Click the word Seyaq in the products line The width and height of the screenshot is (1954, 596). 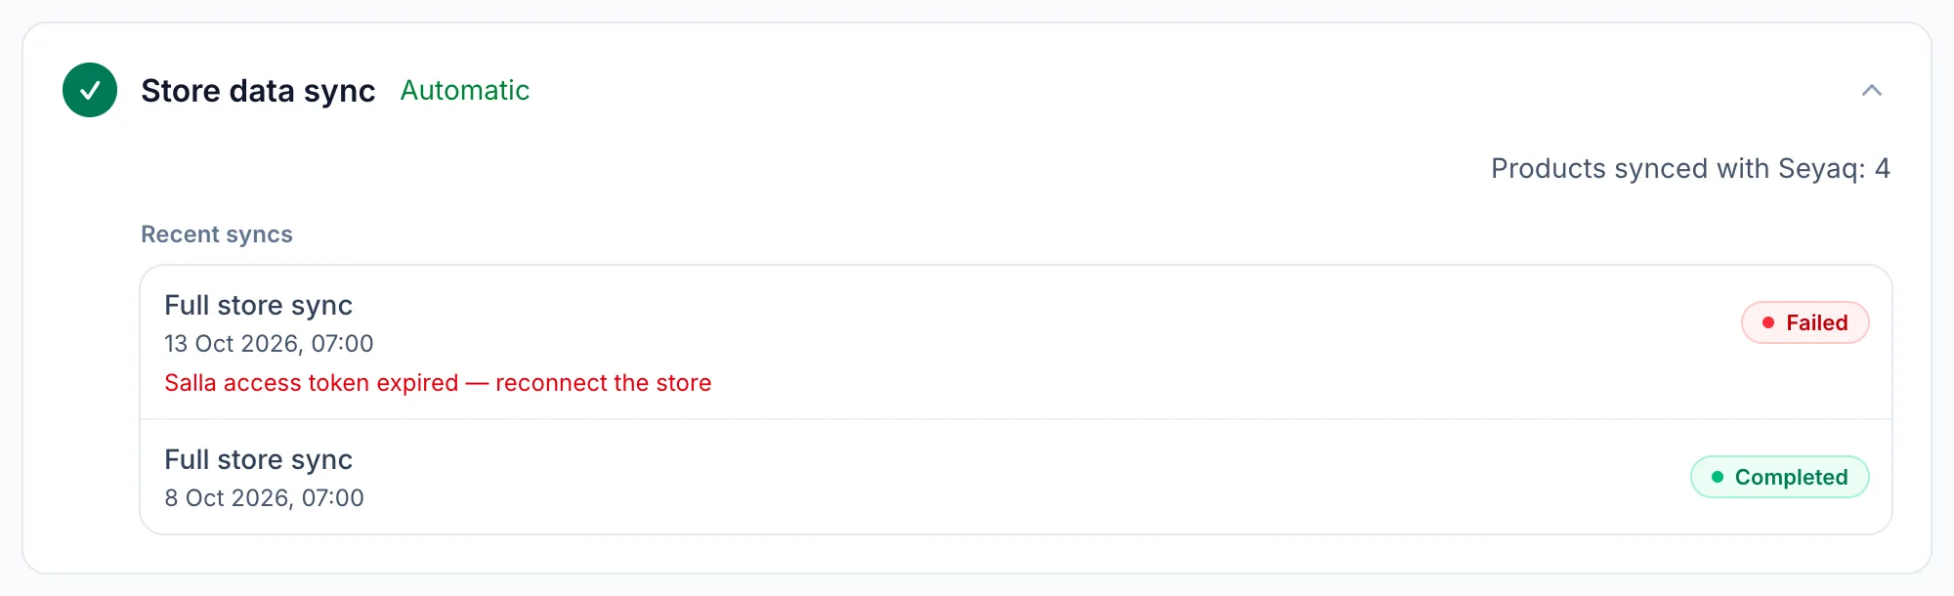[x=1821, y=168]
